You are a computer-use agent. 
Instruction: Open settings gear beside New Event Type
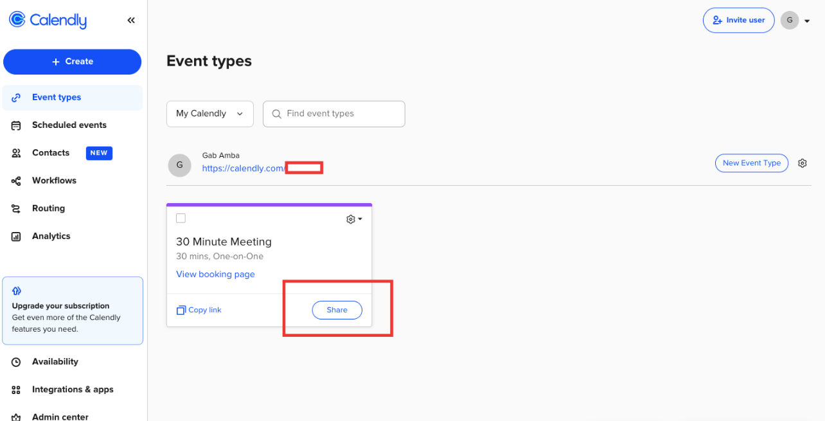(x=802, y=163)
